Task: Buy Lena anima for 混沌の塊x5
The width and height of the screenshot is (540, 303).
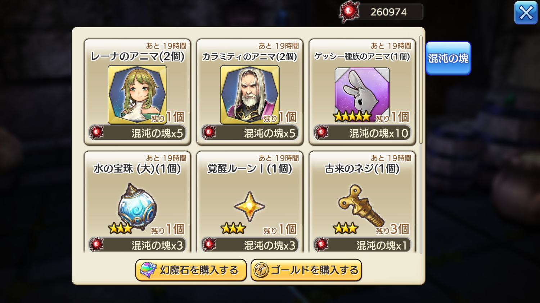Action: tap(138, 133)
